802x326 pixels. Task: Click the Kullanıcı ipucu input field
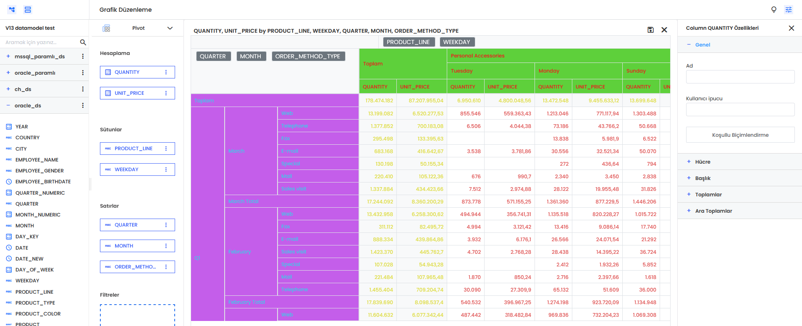tap(740, 110)
